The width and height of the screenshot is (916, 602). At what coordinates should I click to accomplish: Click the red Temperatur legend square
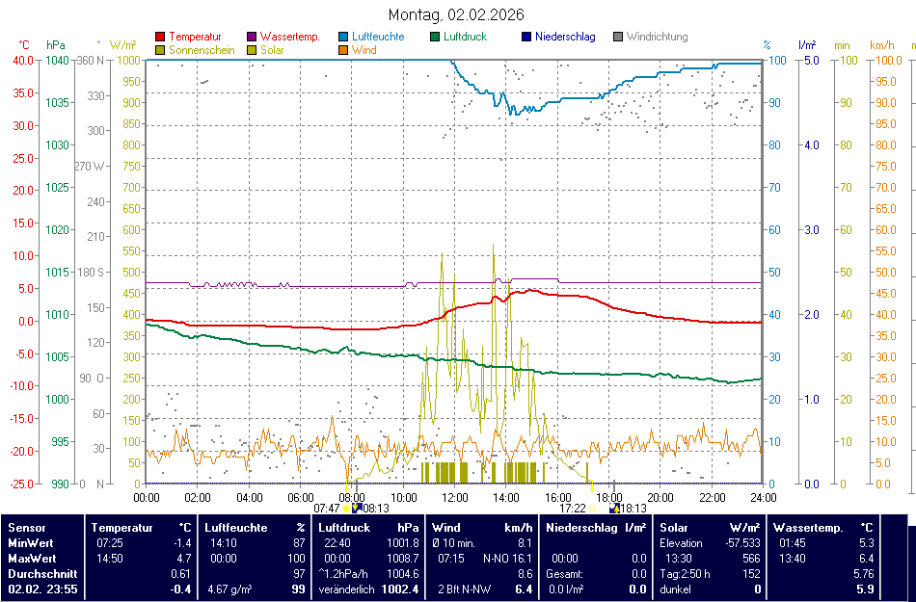coord(159,38)
